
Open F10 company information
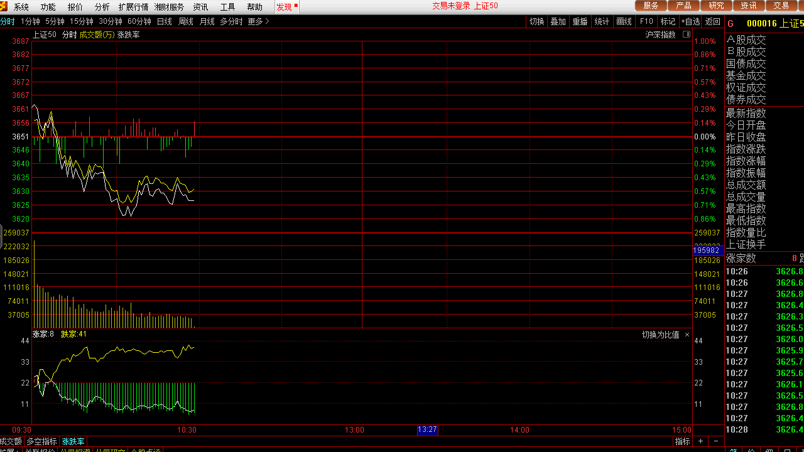[x=646, y=21]
